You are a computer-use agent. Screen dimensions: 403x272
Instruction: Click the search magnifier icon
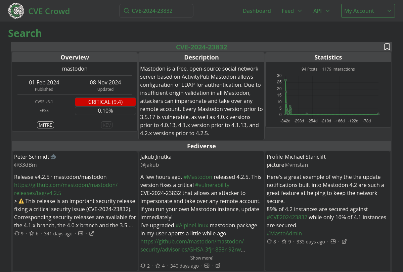(x=127, y=11)
